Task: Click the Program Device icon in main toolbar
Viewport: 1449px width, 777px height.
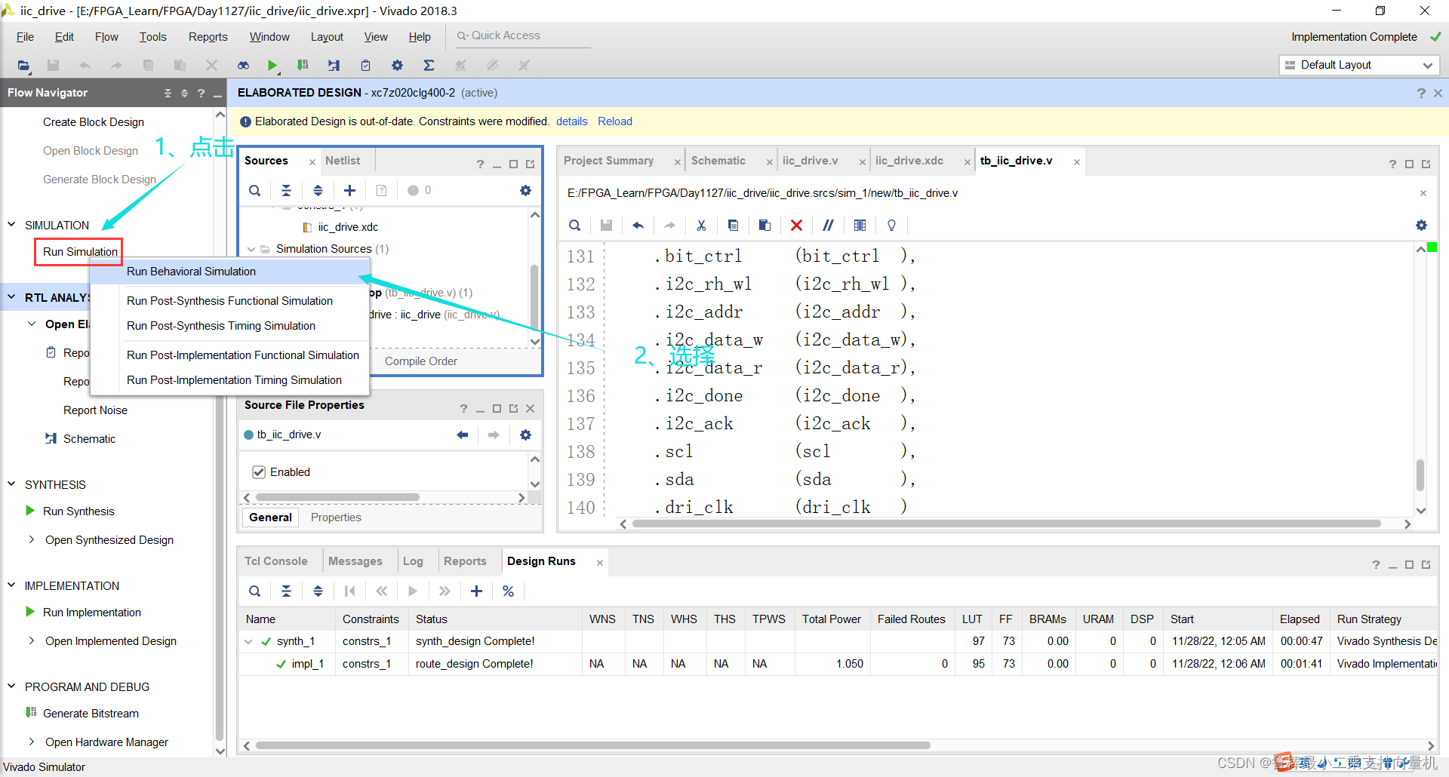Action: pos(303,66)
